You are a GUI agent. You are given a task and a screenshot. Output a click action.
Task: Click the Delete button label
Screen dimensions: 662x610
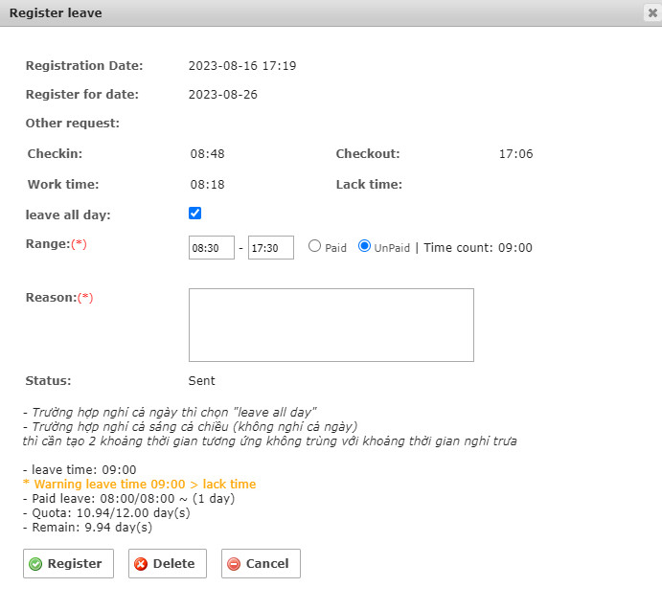click(174, 564)
